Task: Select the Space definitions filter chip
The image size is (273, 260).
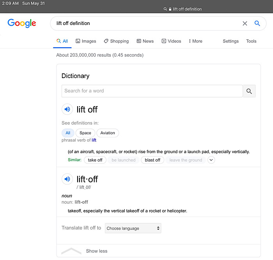Action: coord(85,133)
